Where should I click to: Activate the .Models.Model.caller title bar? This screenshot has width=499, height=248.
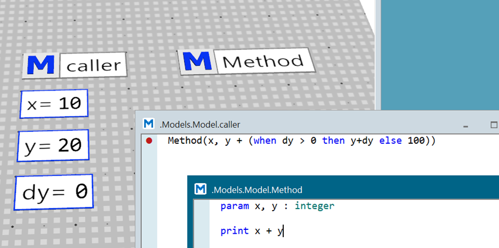(x=303, y=124)
